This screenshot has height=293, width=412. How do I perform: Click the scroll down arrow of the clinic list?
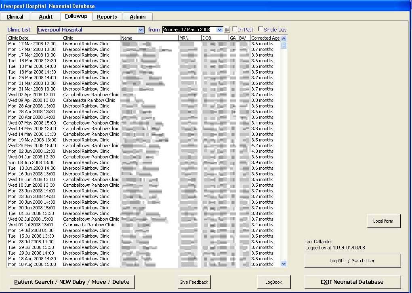[x=284, y=264]
